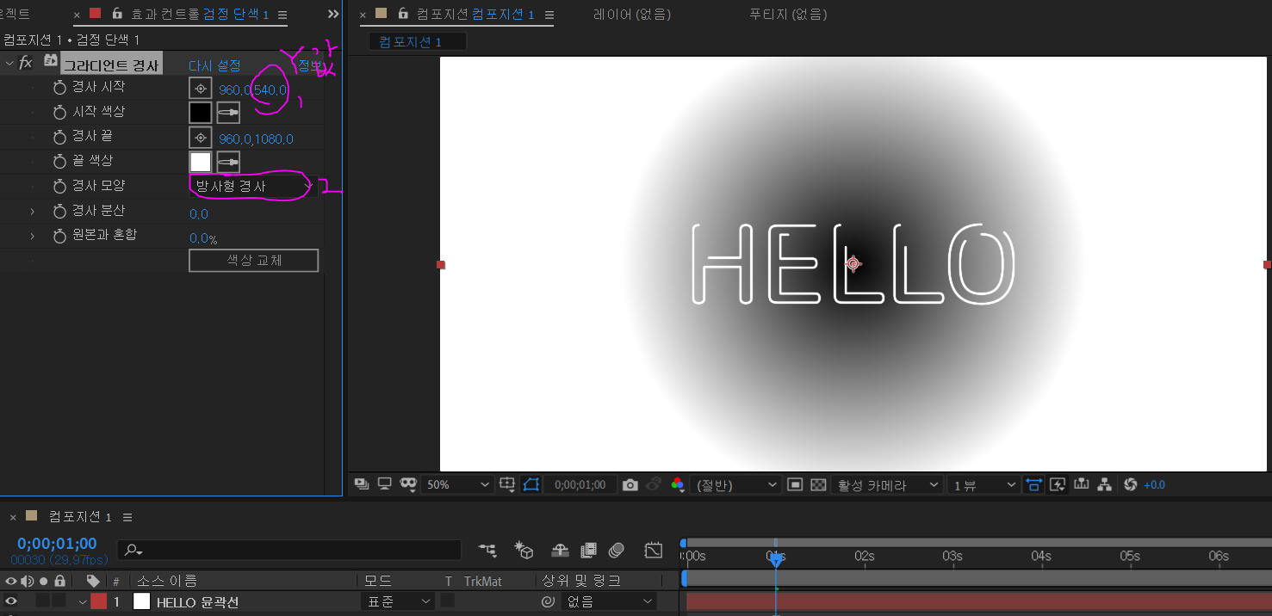Click the snapshot camera icon in viewer
The height and width of the screenshot is (616, 1272).
(x=630, y=485)
